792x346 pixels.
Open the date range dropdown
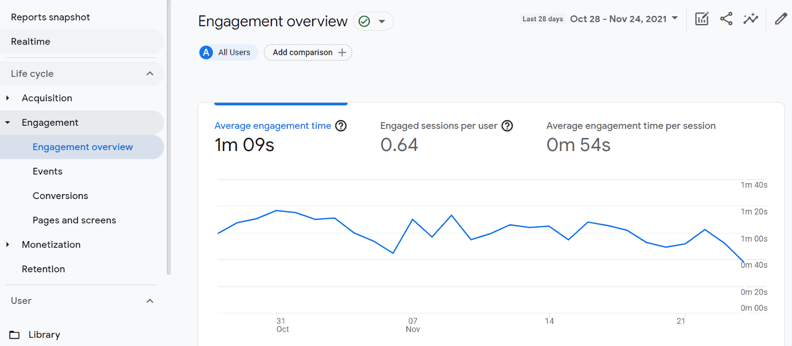[624, 19]
